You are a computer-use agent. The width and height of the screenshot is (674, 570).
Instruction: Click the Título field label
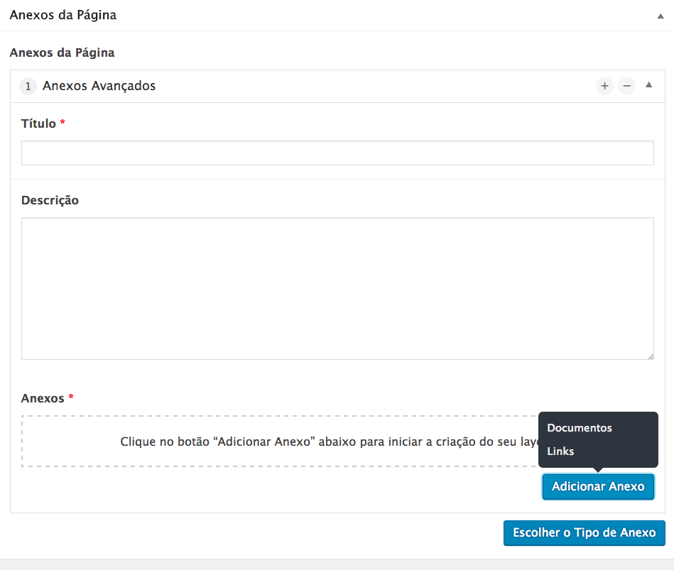click(x=39, y=124)
